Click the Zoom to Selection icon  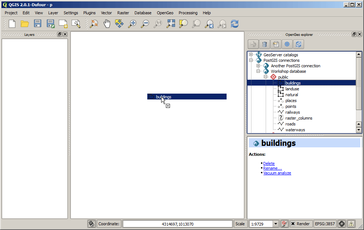pos(183,24)
